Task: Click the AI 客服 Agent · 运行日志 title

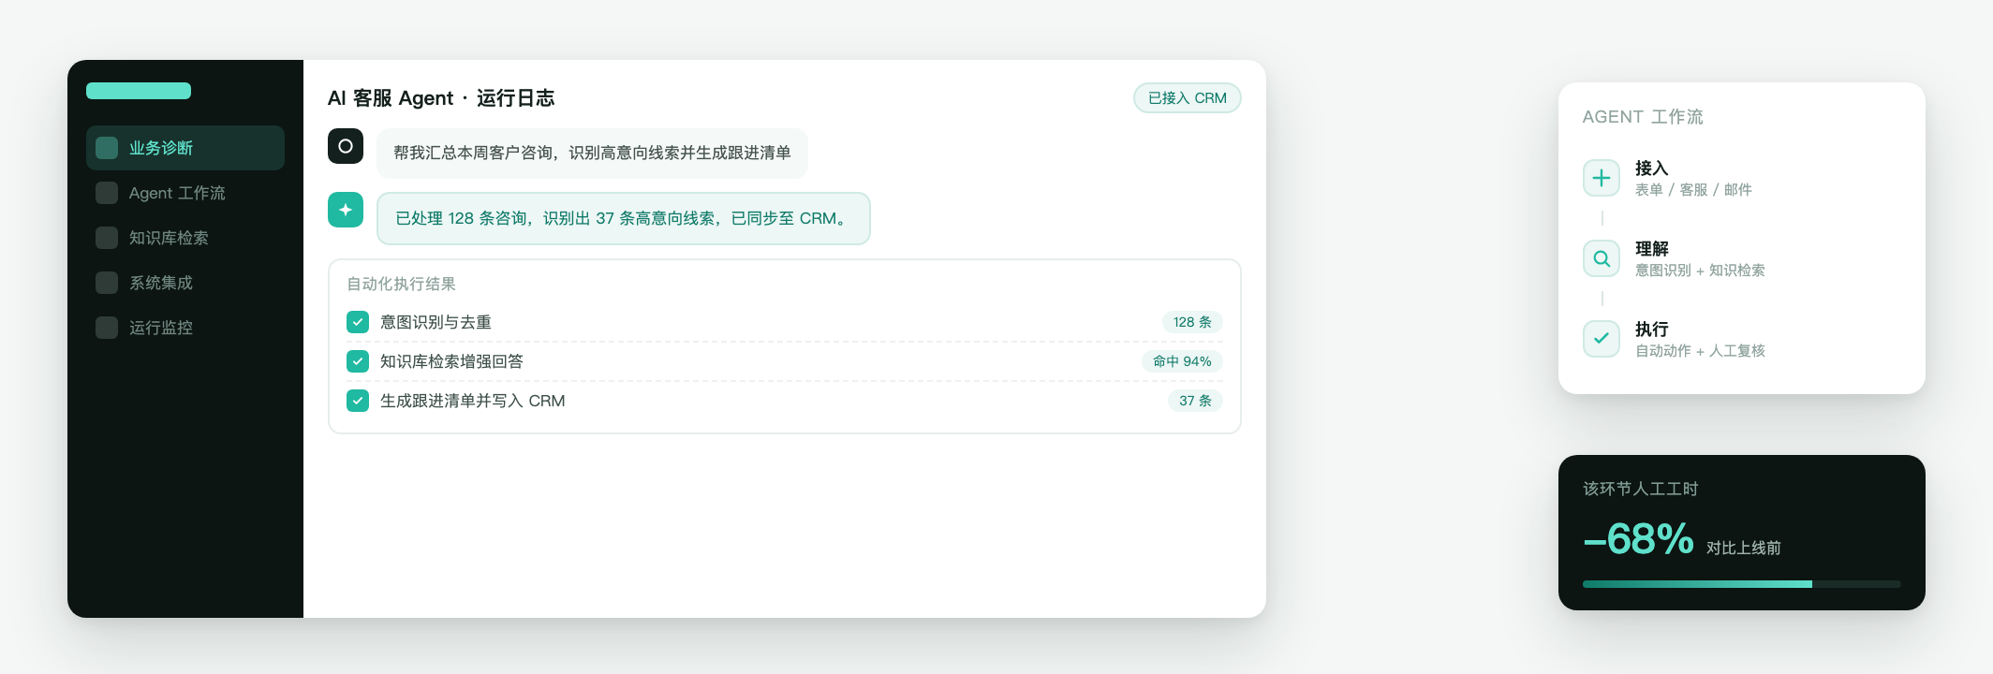Action: click(x=441, y=98)
